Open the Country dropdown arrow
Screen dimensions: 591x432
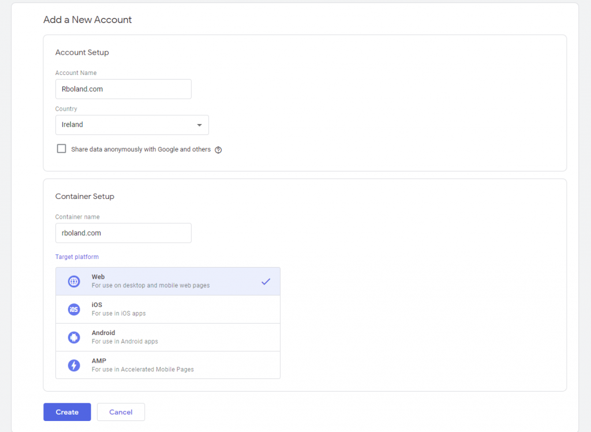[199, 125]
